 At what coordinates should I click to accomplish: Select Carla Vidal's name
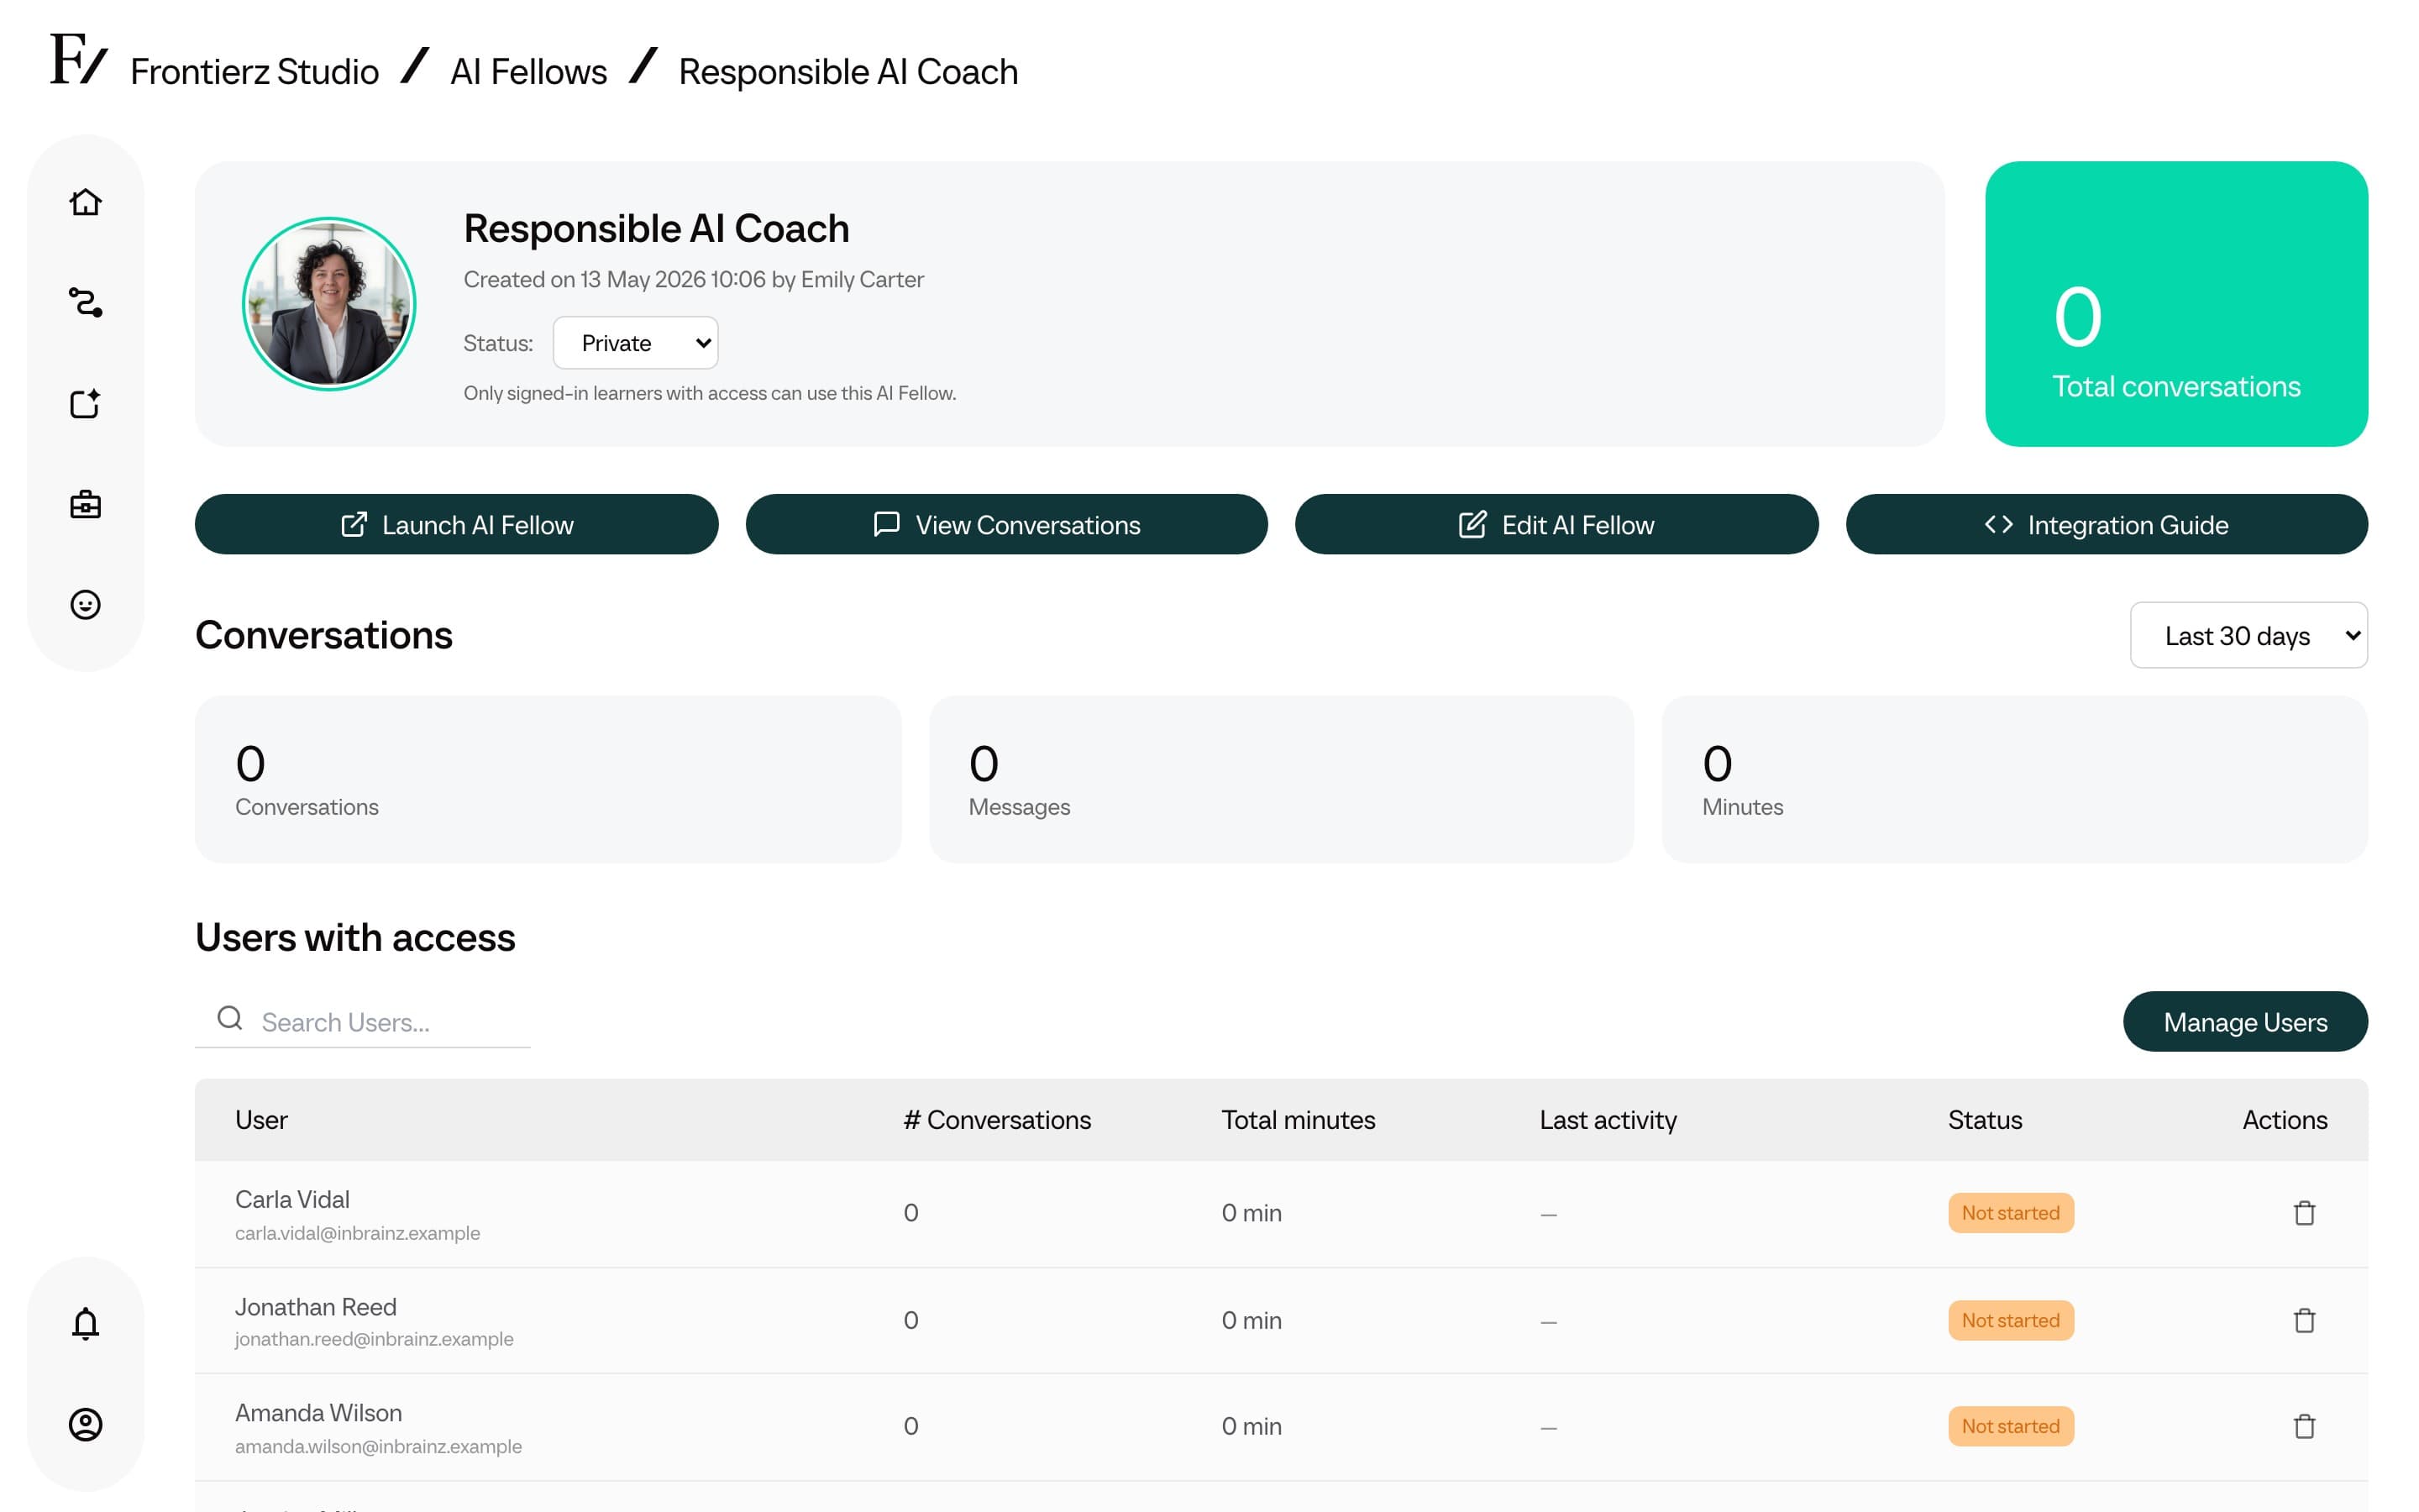pyautogui.click(x=292, y=1199)
